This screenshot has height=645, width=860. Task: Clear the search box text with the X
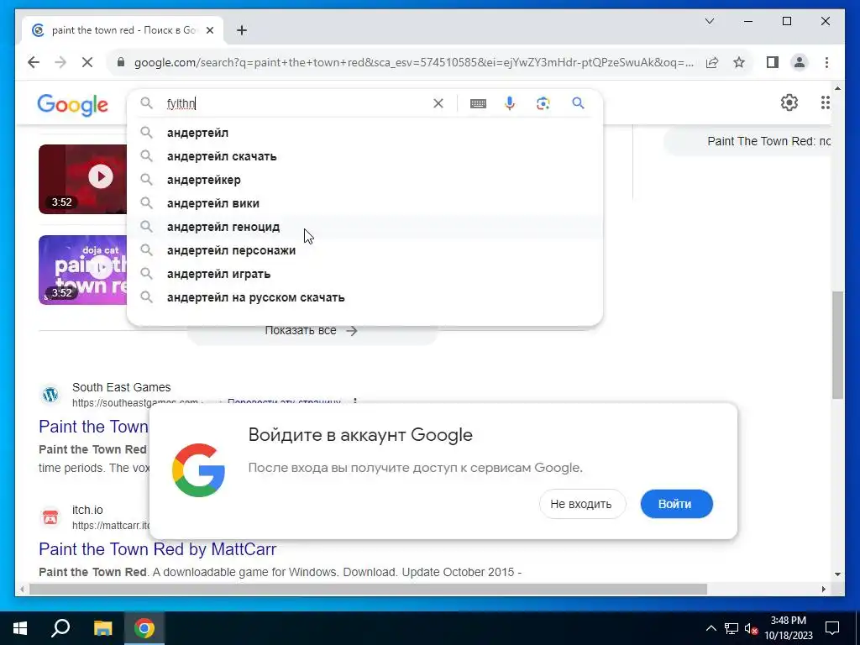tap(438, 103)
